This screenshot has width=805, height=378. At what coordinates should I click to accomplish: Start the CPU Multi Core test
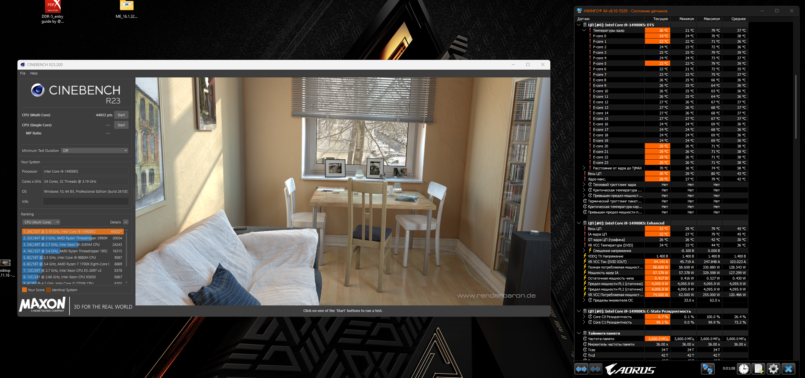coord(121,115)
